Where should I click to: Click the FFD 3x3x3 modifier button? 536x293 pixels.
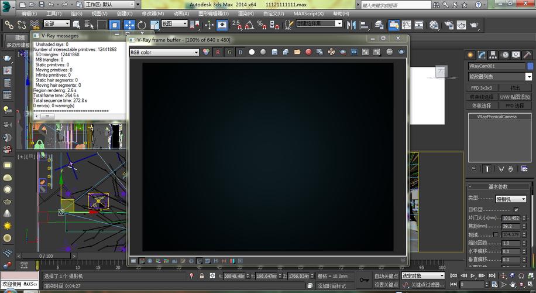click(x=482, y=88)
